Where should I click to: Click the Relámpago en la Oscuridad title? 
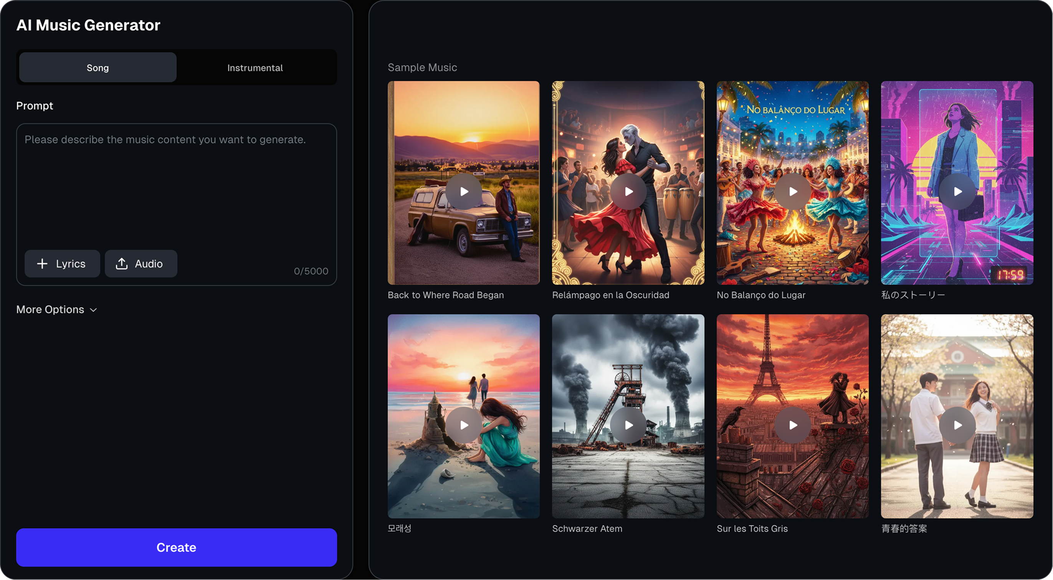(x=610, y=295)
